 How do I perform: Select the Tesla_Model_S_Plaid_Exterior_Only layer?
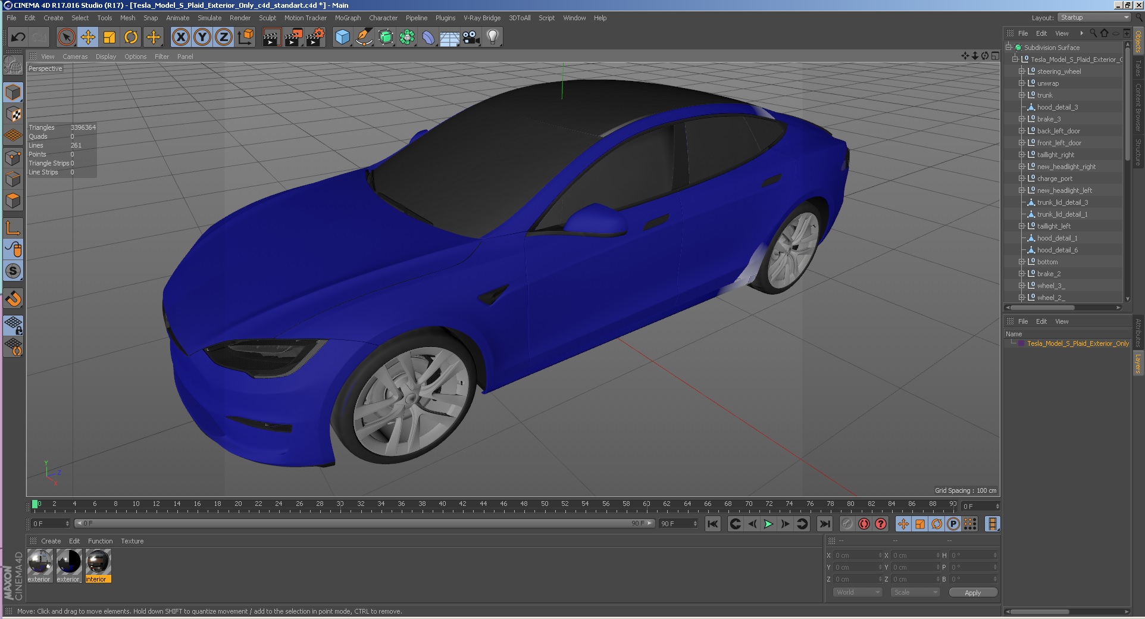(x=1078, y=343)
